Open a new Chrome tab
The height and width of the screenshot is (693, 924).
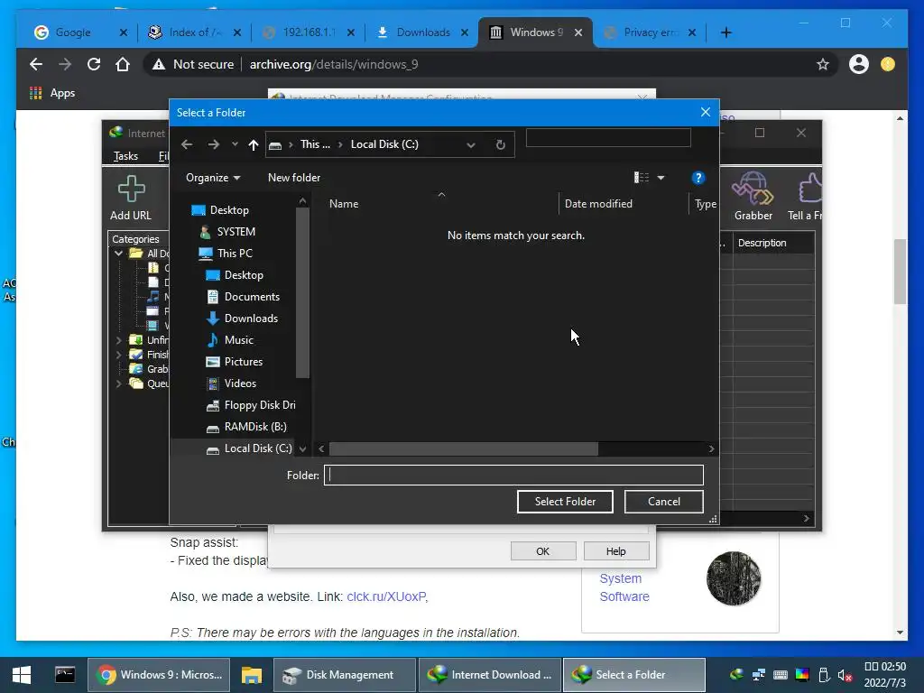tap(726, 32)
